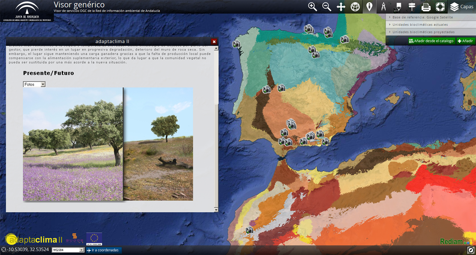Close the adaptaclima II popup window

pos(214,42)
